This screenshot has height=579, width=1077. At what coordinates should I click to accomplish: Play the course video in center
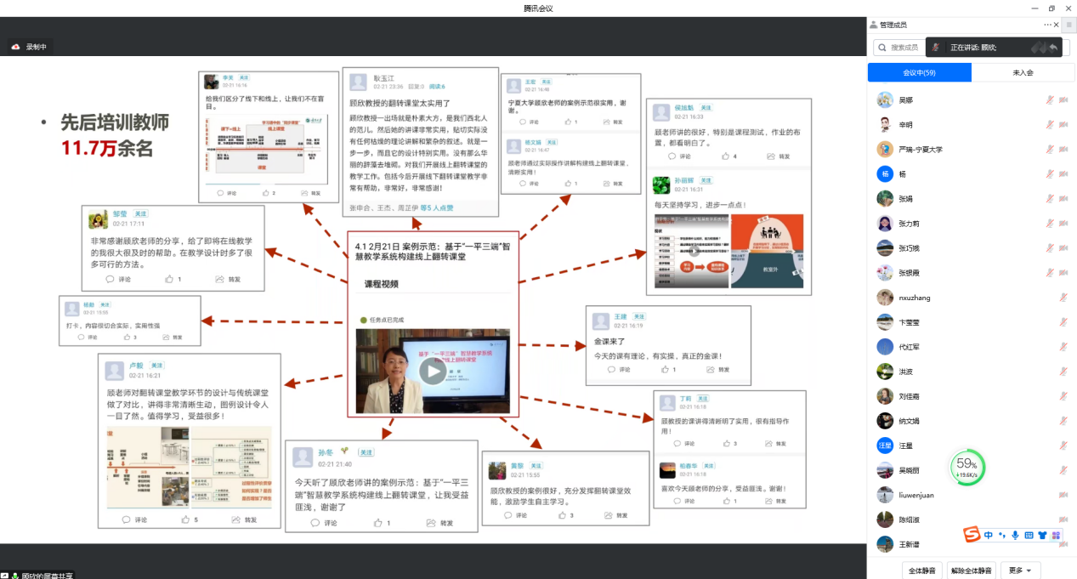pos(432,371)
